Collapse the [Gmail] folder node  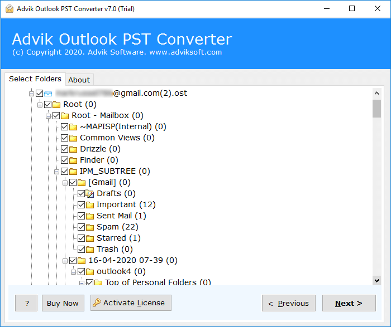click(x=65, y=183)
